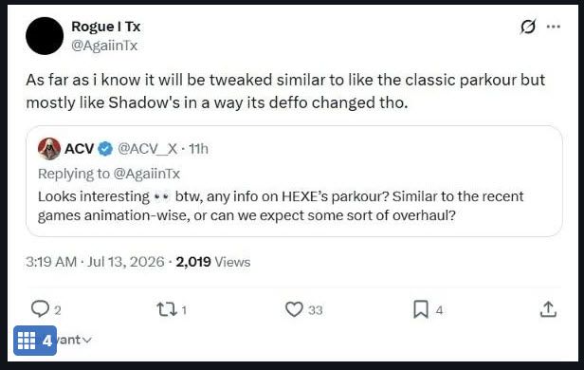
Task: Click @AgaiinTx in Replying to line
Action: tap(147, 174)
